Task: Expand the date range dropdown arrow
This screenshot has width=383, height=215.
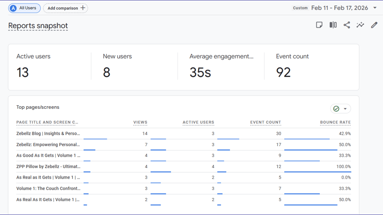Action: (x=375, y=8)
